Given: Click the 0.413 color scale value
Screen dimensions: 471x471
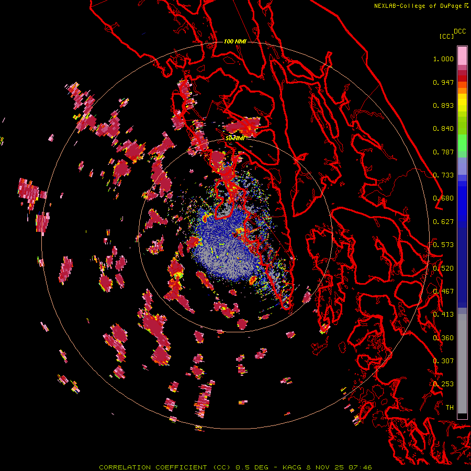Looking at the screenshot, I should [x=443, y=315].
